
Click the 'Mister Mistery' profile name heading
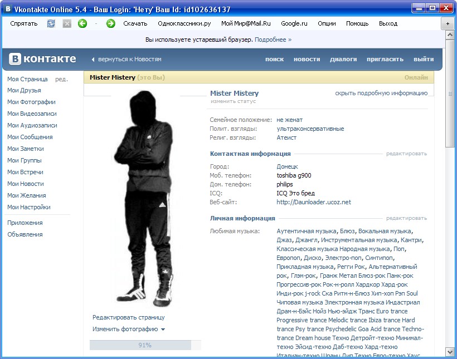pos(234,93)
